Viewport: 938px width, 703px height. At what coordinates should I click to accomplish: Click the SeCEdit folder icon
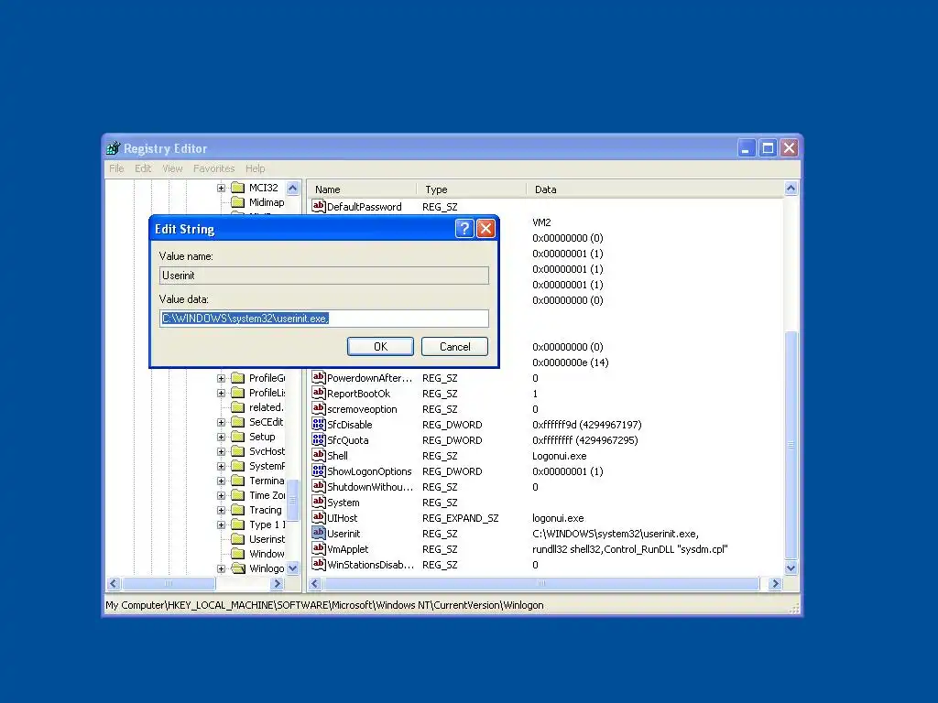click(x=238, y=422)
